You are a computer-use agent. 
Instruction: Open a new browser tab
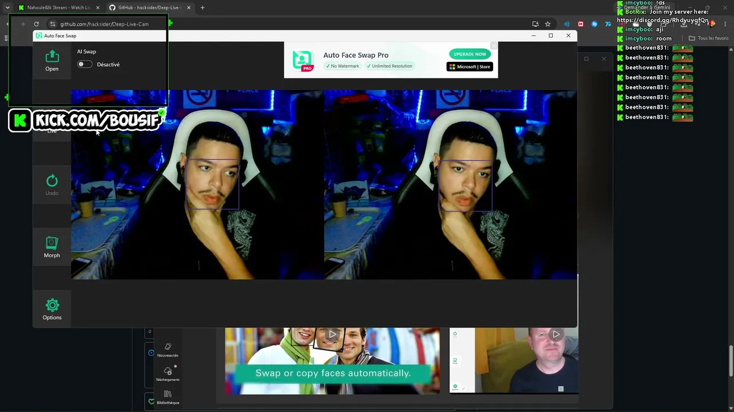(x=202, y=7)
